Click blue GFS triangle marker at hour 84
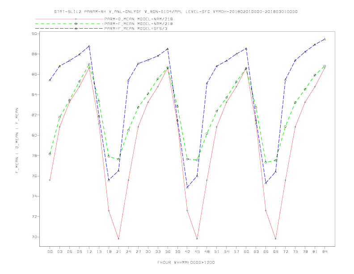The height and width of the screenshot is (274, 354). pos(324,39)
